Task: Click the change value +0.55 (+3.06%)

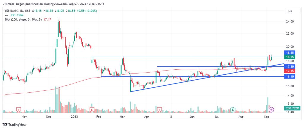Action: pos(88,11)
